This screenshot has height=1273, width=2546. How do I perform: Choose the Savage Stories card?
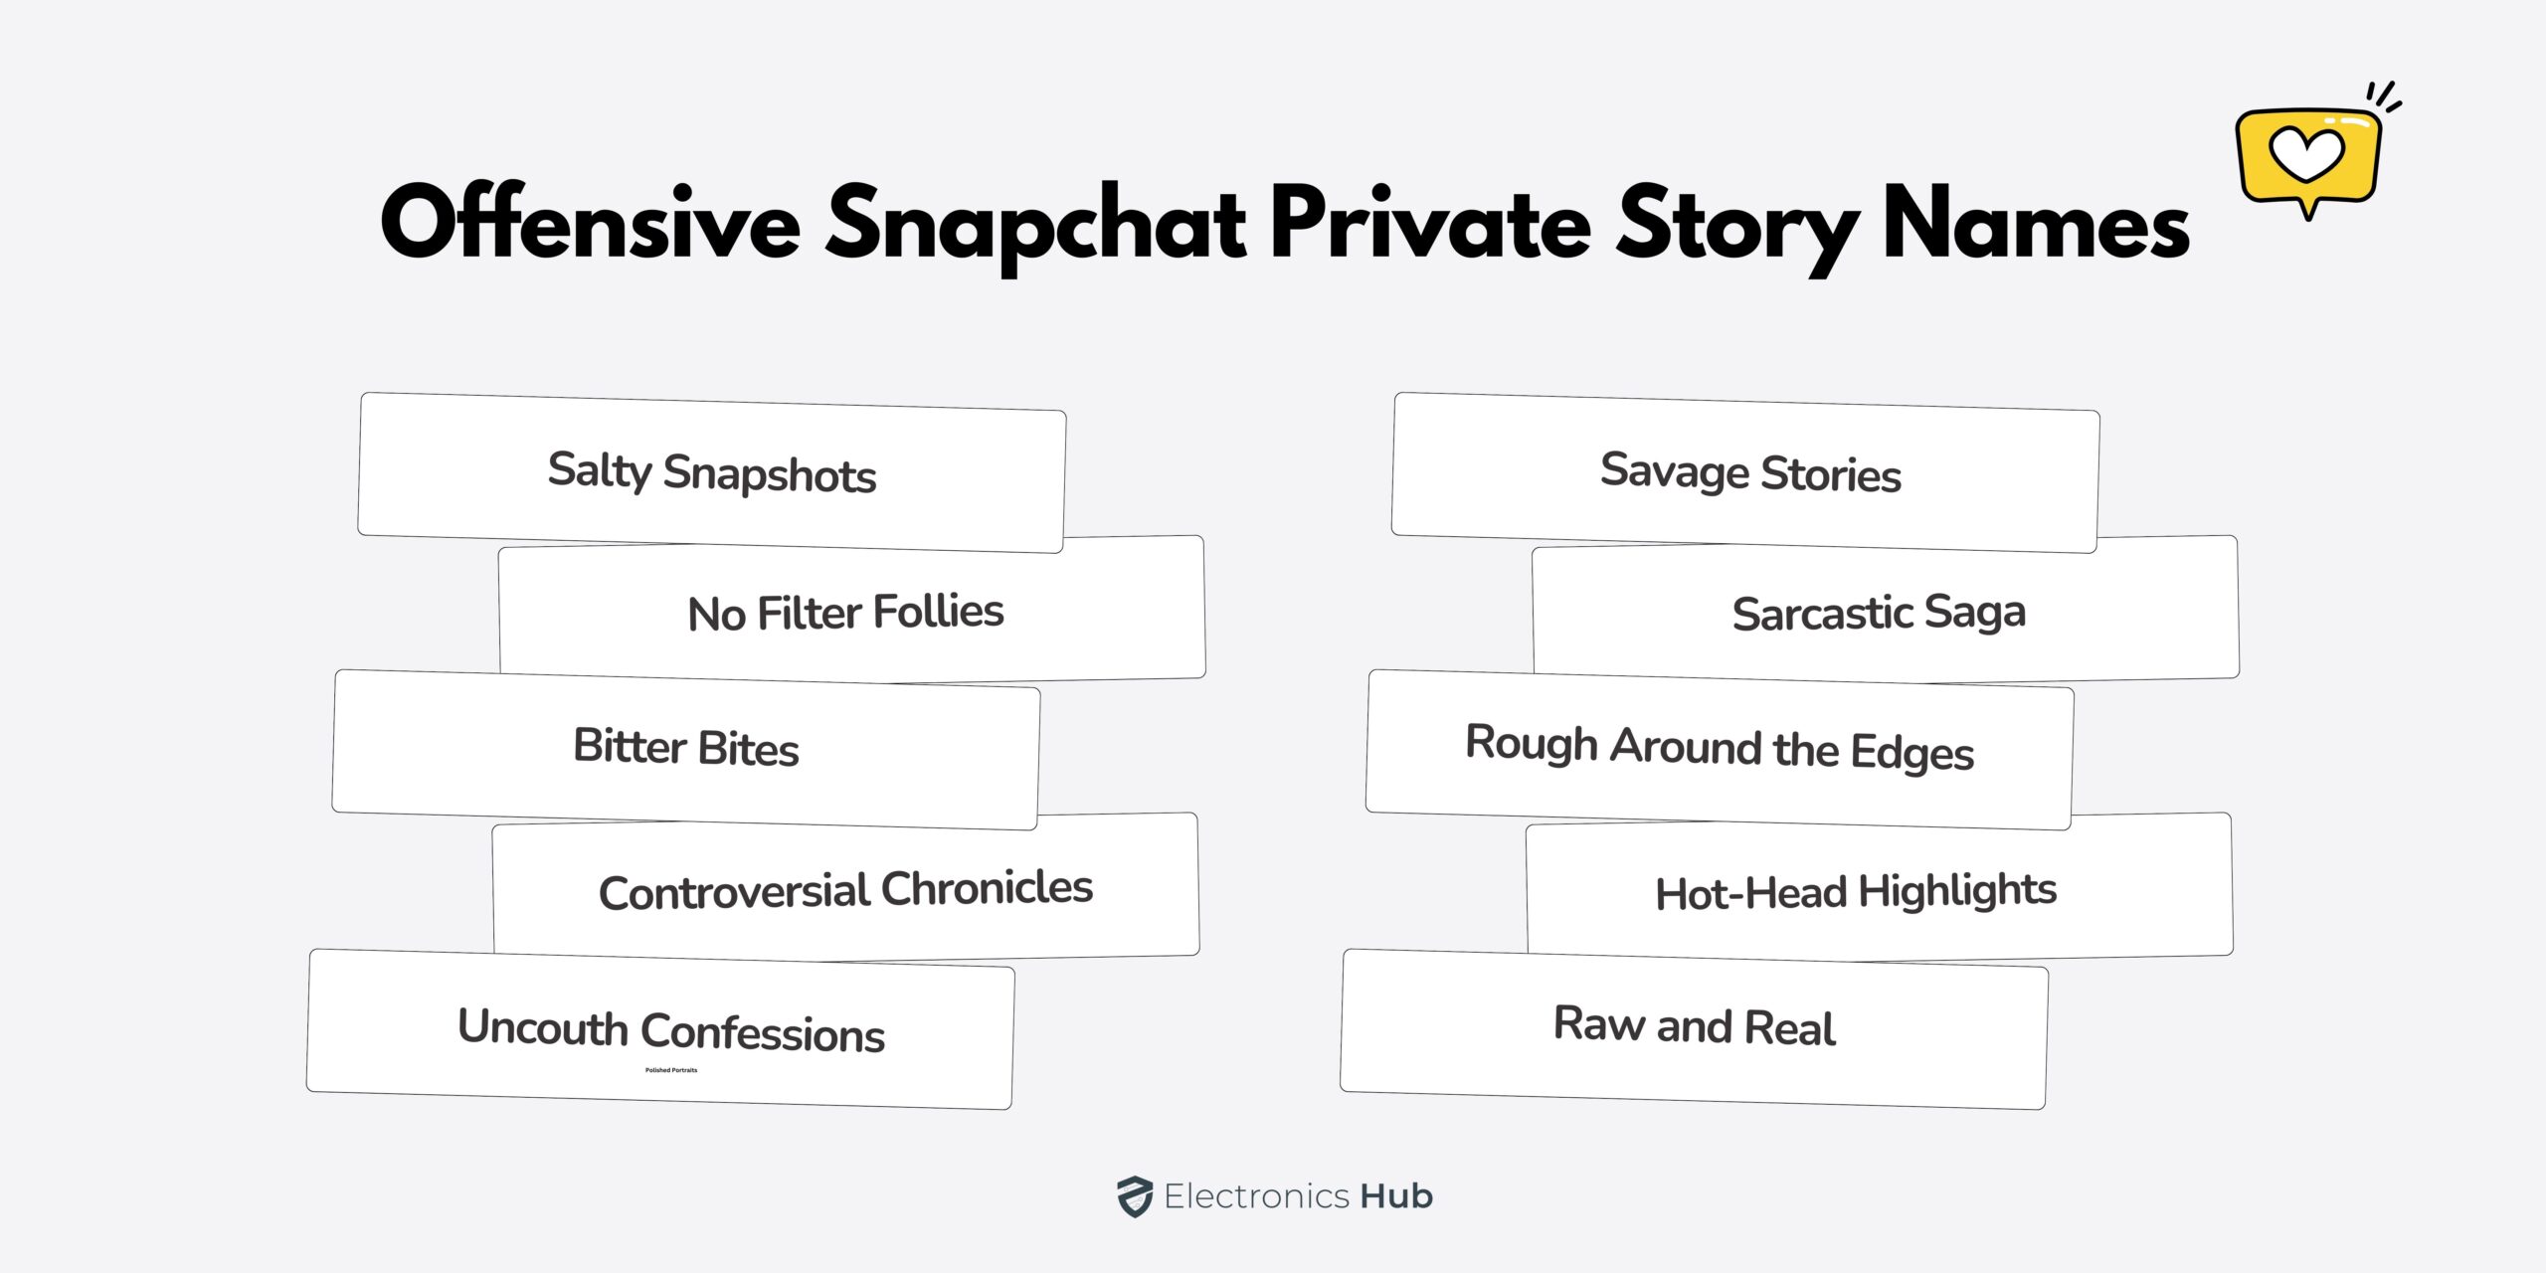coord(1750,472)
